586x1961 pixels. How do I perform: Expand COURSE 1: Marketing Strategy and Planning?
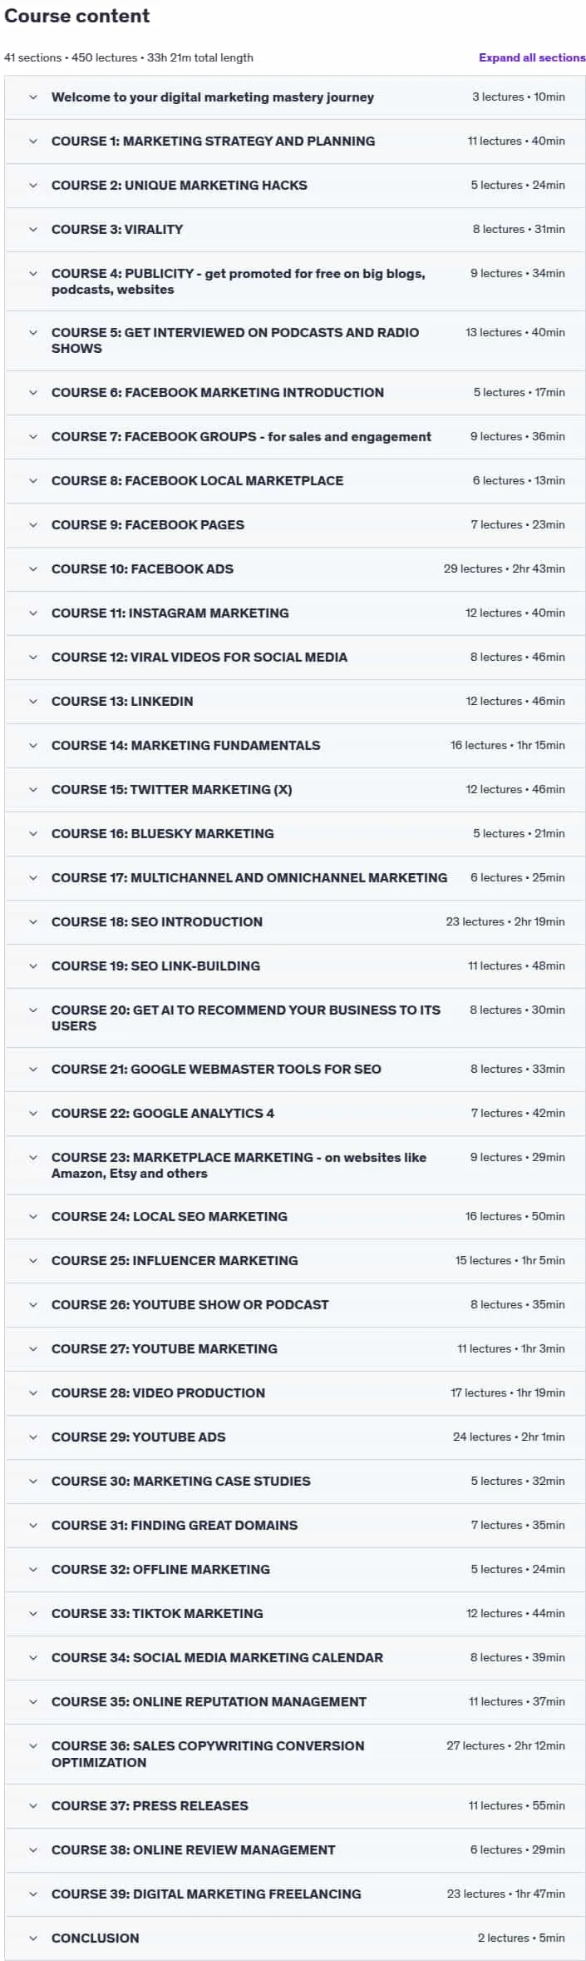tap(295, 141)
